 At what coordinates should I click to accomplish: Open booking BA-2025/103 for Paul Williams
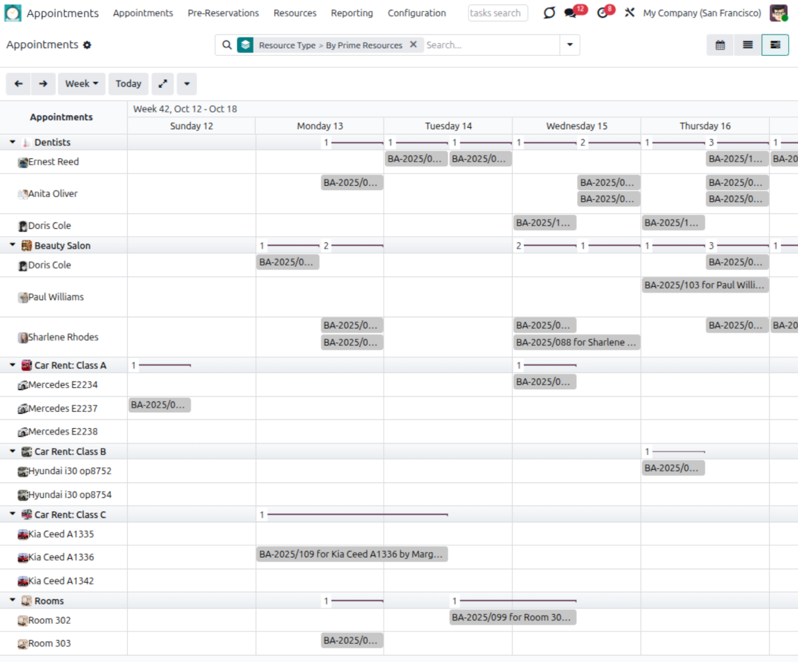point(705,285)
